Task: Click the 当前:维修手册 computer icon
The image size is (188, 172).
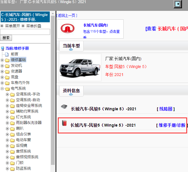Action: pos(3,49)
